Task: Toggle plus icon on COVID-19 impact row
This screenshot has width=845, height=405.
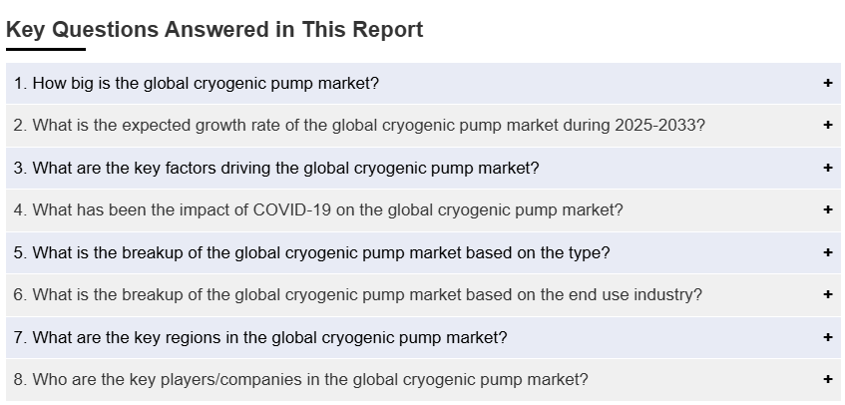Action: coord(827,210)
